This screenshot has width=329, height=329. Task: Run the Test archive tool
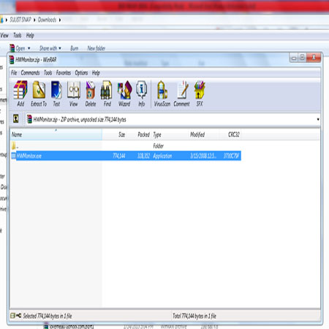[56, 94]
